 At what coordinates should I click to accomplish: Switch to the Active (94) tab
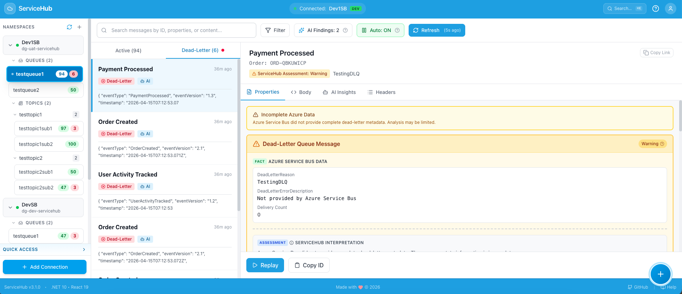[x=128, y=51]
